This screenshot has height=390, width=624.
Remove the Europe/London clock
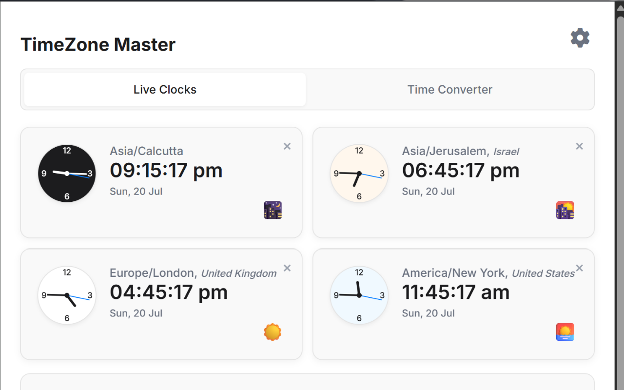(x=287, y=268)
